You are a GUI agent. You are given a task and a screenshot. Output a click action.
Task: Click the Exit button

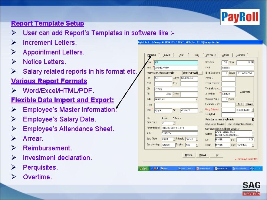click(217, 155)
